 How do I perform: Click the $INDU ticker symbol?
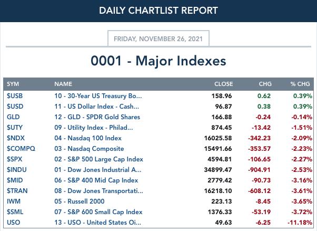coord(17,170)
